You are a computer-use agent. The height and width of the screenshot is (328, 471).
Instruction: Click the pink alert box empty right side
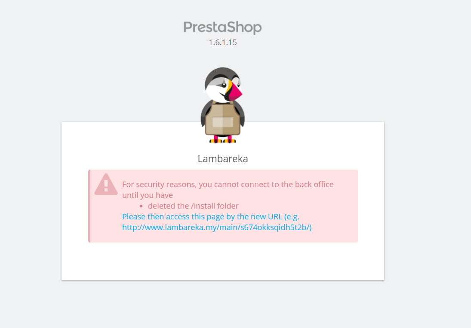pyautogui.click(x=345, y=216)
